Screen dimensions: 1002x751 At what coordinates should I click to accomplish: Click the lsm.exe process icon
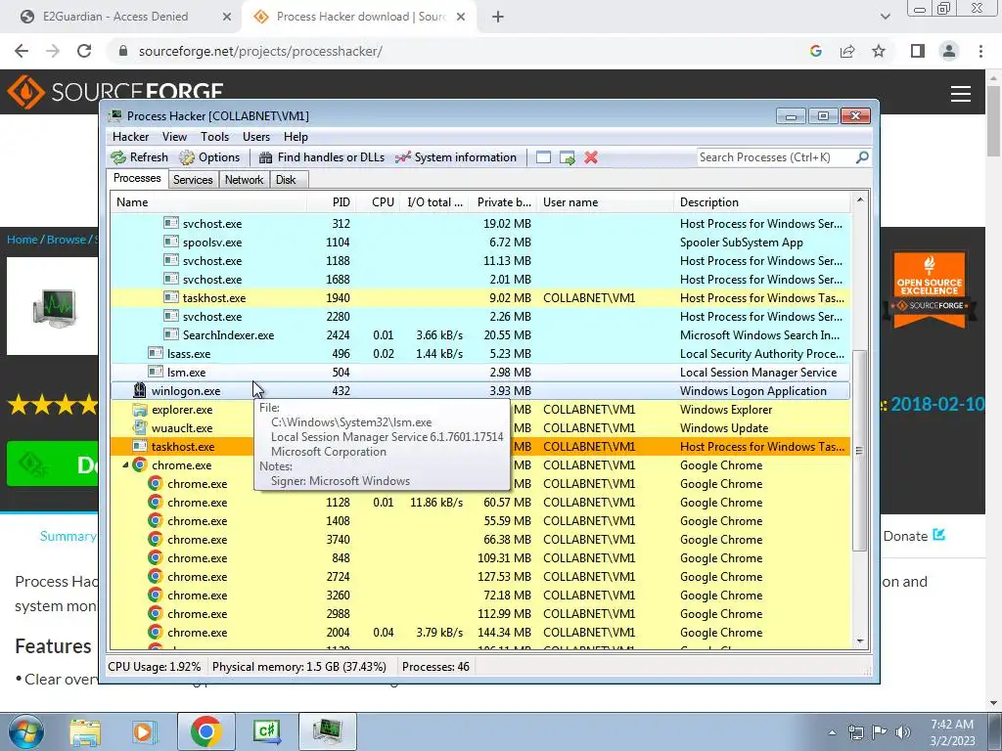coord(156,372)
